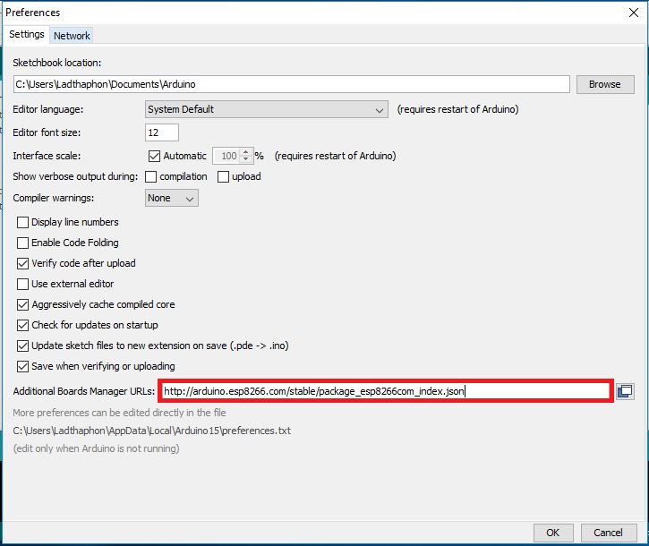Image resolution: width=649 pixels, height=546 pixels.
Task: Toggle Use external editor option
Action: (x=23, y=284)
